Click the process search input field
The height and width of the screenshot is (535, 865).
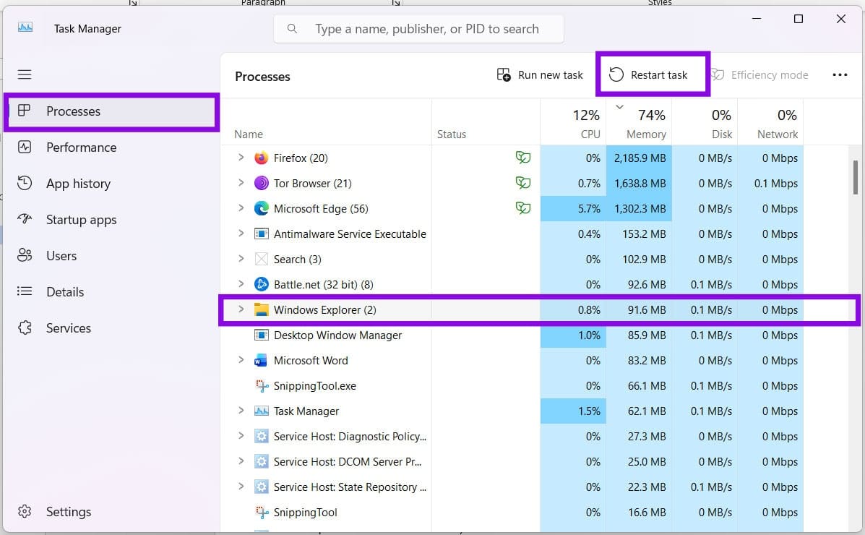(418, 29)
